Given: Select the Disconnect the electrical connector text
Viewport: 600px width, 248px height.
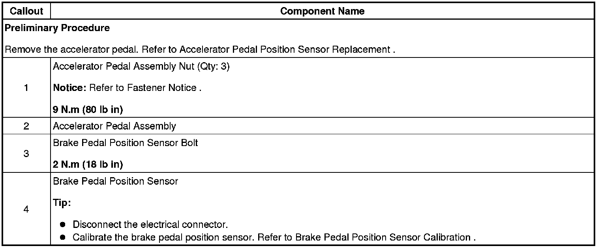Looking at the screenshot, I should pyautogui.click(x=150, y=225).
